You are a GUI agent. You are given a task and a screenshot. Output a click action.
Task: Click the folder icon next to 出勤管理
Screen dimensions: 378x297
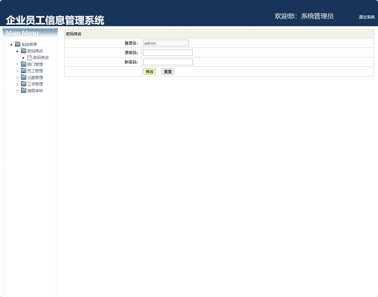click(24, 77)
